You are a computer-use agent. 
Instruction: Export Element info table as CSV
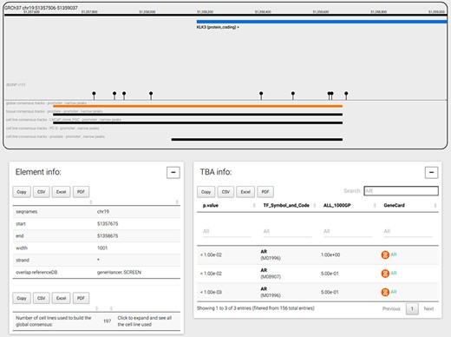coord(42,192)
